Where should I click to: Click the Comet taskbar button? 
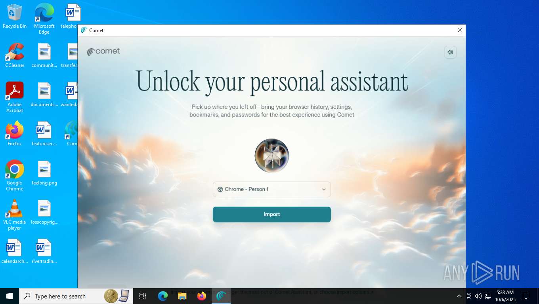click(x=221, y=296)
